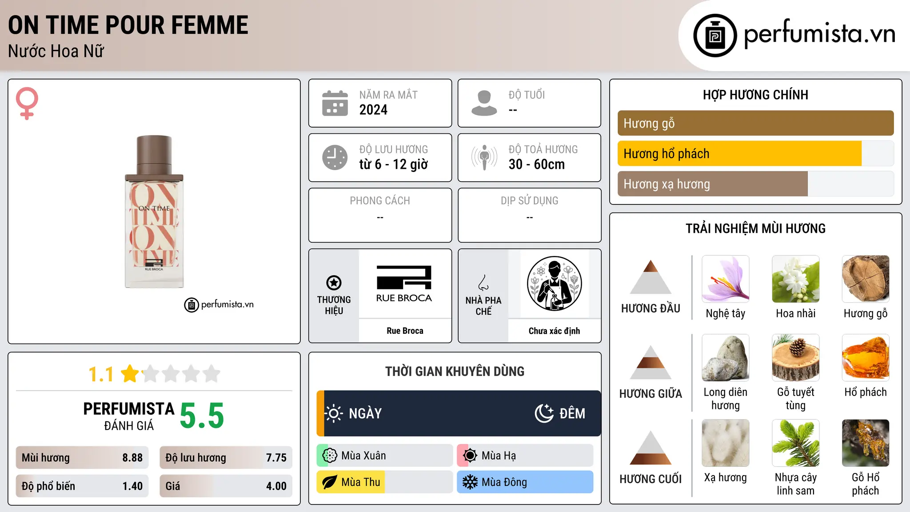The width and height of the screenshot is (910, 512).
Task: Click the 2024 launch year value
Action: (373, 110)
